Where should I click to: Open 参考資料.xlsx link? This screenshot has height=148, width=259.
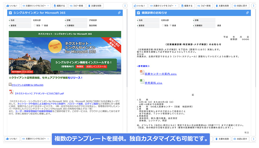153,83
